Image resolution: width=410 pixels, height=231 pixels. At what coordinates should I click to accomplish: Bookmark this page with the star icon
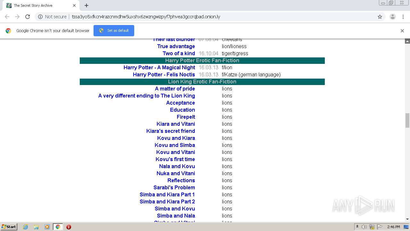[380, 17]
